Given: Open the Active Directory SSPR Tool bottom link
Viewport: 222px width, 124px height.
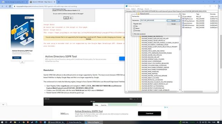Looking at the screenshot, I should (x=89, y=111).
